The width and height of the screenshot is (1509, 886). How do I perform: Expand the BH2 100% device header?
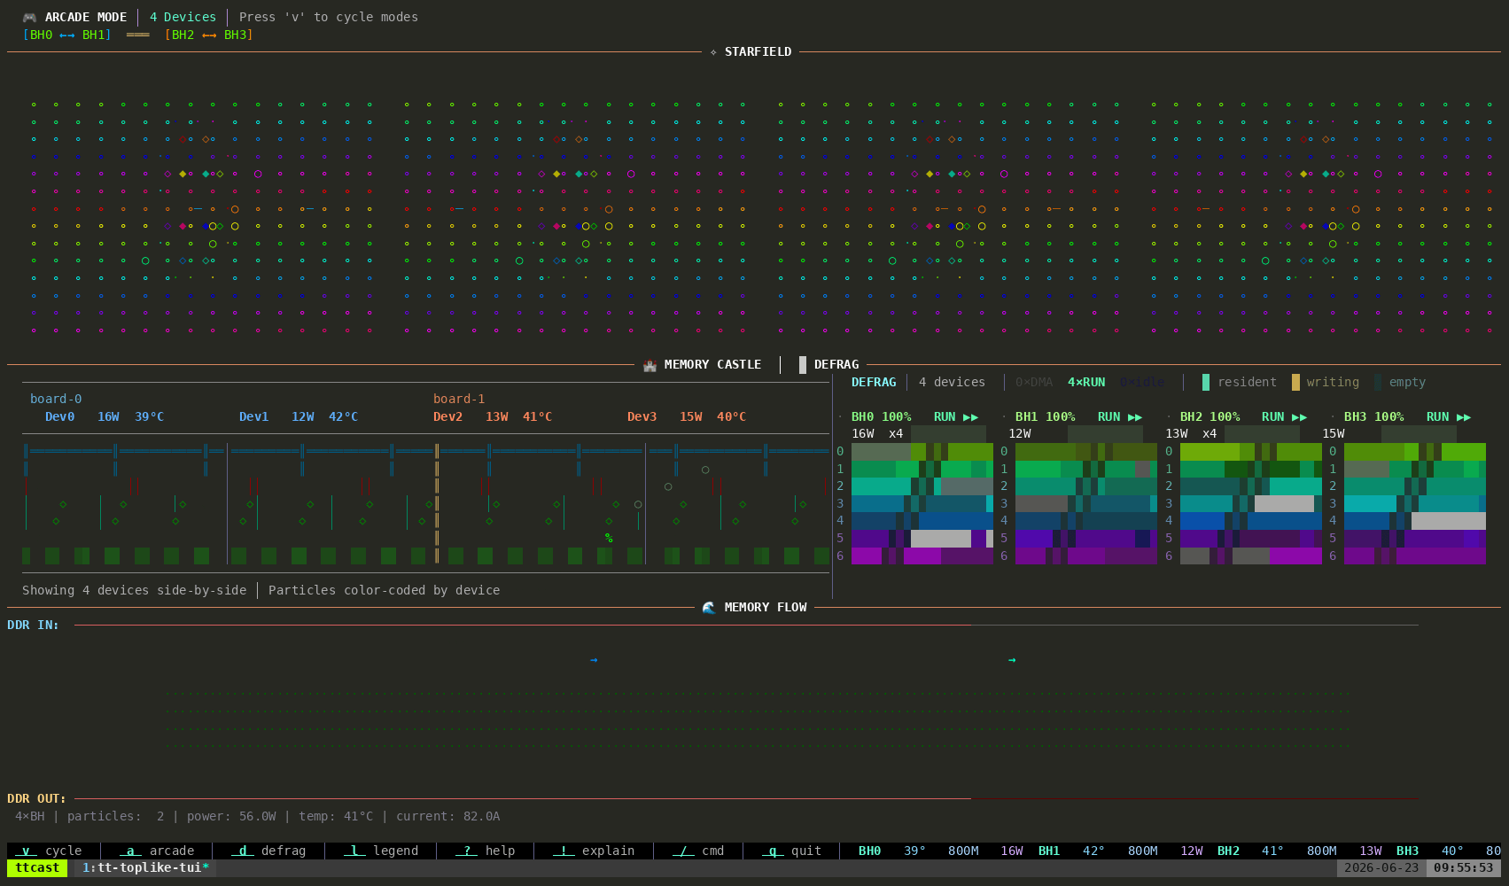tap(1210, 417)
